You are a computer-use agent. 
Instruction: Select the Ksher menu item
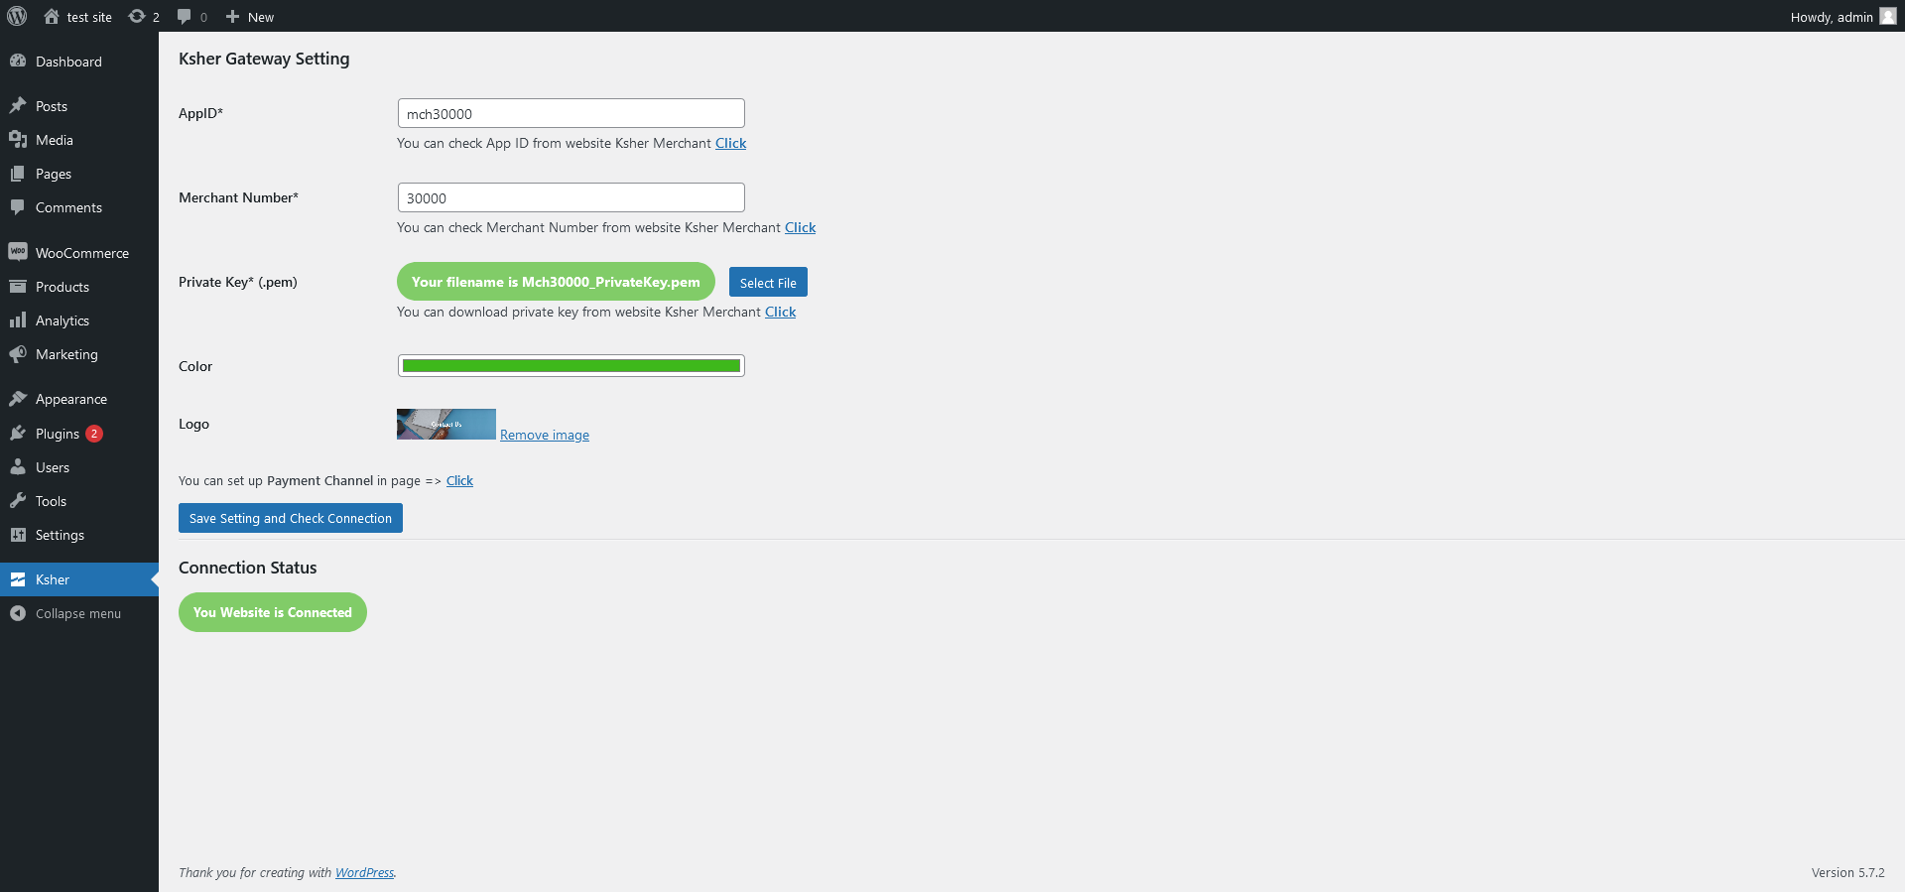79,579
